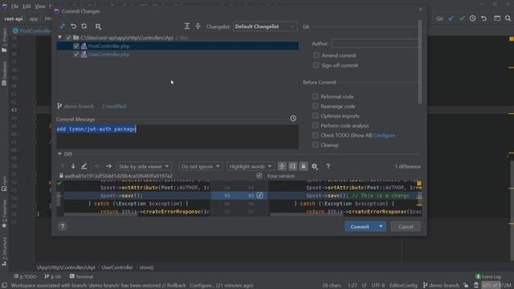The image size is (514, 289).
Task: Click Git commit checkmark in main toolbar
Action: pyautogui.click(x=462, y=18)
